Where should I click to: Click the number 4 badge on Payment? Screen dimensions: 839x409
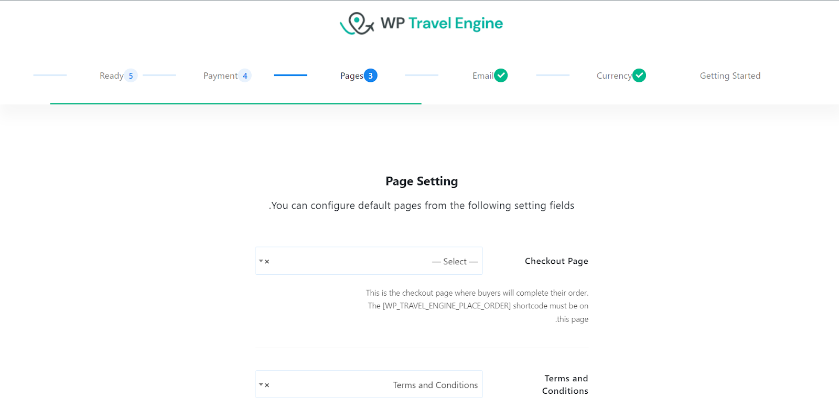tap(245, 76)
